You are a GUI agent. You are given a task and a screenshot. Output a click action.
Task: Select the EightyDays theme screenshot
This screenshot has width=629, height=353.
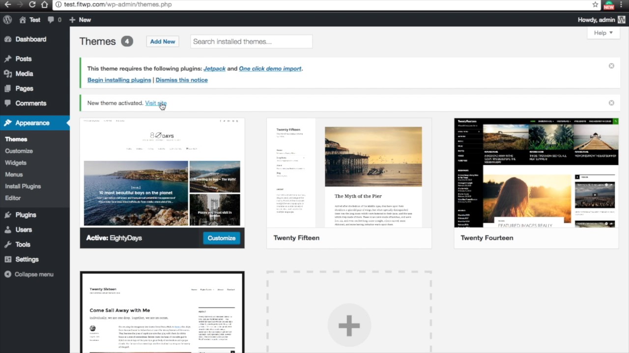(x=162, y=173)
